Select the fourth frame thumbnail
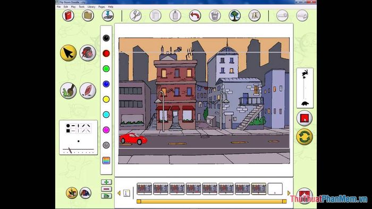Viewport: 372px width, 209px height. [x=193, y=189]
